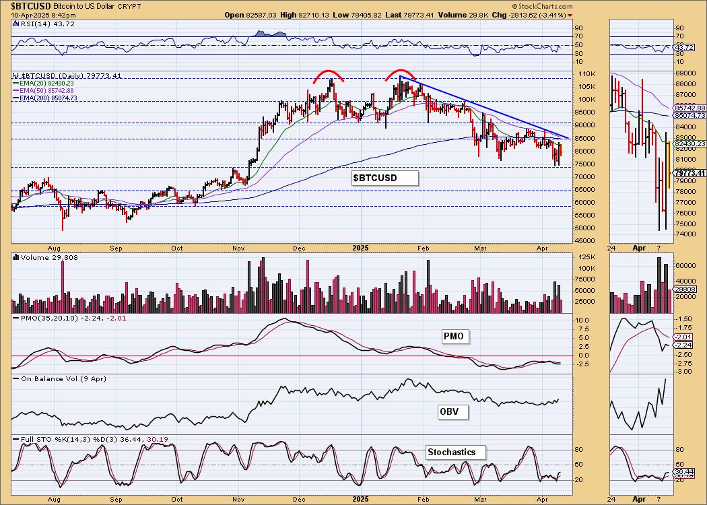707x505 pixels.
Task: Click the CRYPT exchange label
Action: pyautogui.click(x=130, y=6)
